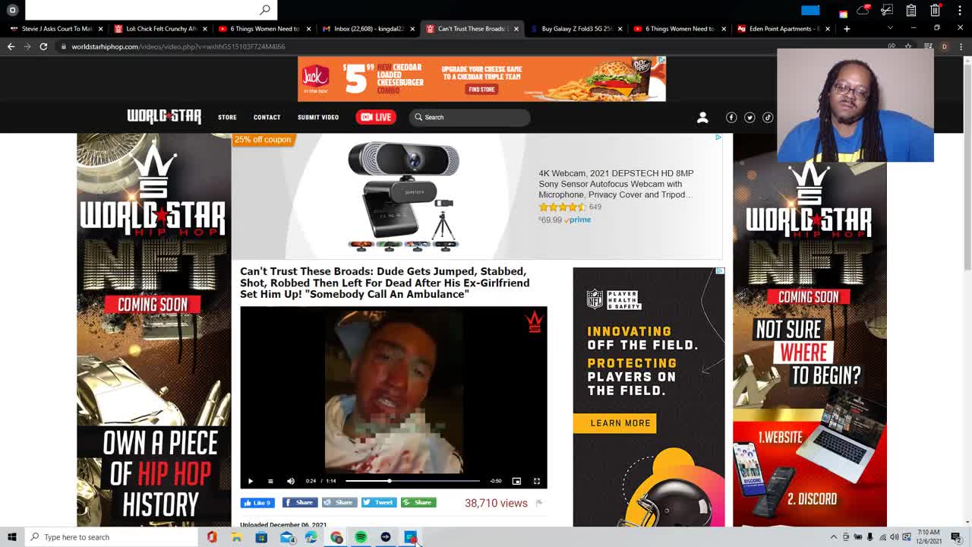Viewport: 972px width, 547px height.
Task: Open File Explorer from taskbar
Action: [x=236, y=537]
